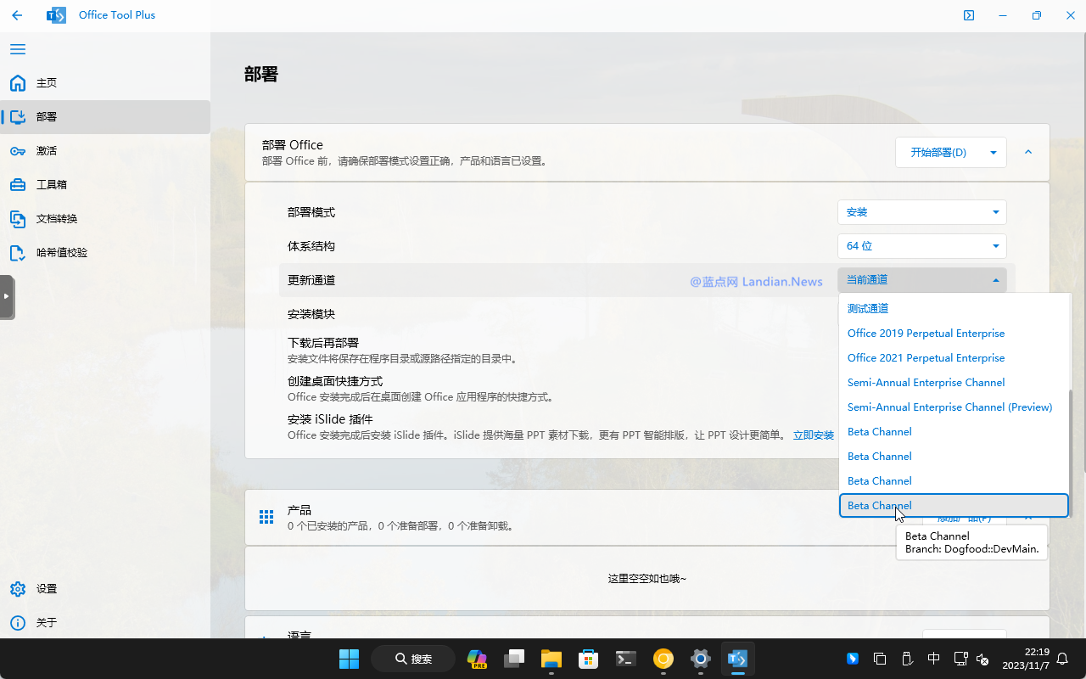Screen dimensions: 1086x679
Task: Toggle the hamburger navigation menu
Action: click(18, 49)
